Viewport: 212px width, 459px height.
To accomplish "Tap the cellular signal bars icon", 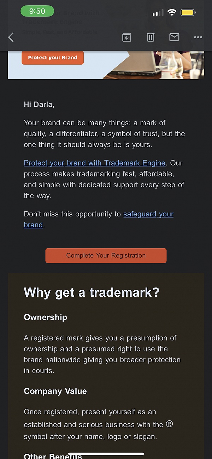I will coord(158,13).
